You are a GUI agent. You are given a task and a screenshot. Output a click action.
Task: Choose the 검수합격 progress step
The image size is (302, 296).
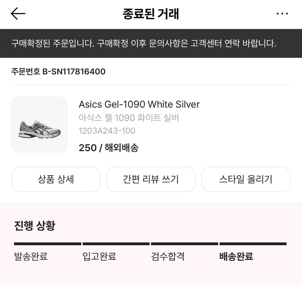pos(168,256)
